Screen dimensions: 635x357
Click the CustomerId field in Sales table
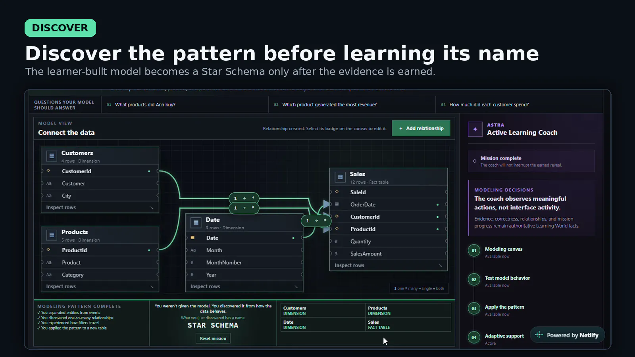[389, 217]
